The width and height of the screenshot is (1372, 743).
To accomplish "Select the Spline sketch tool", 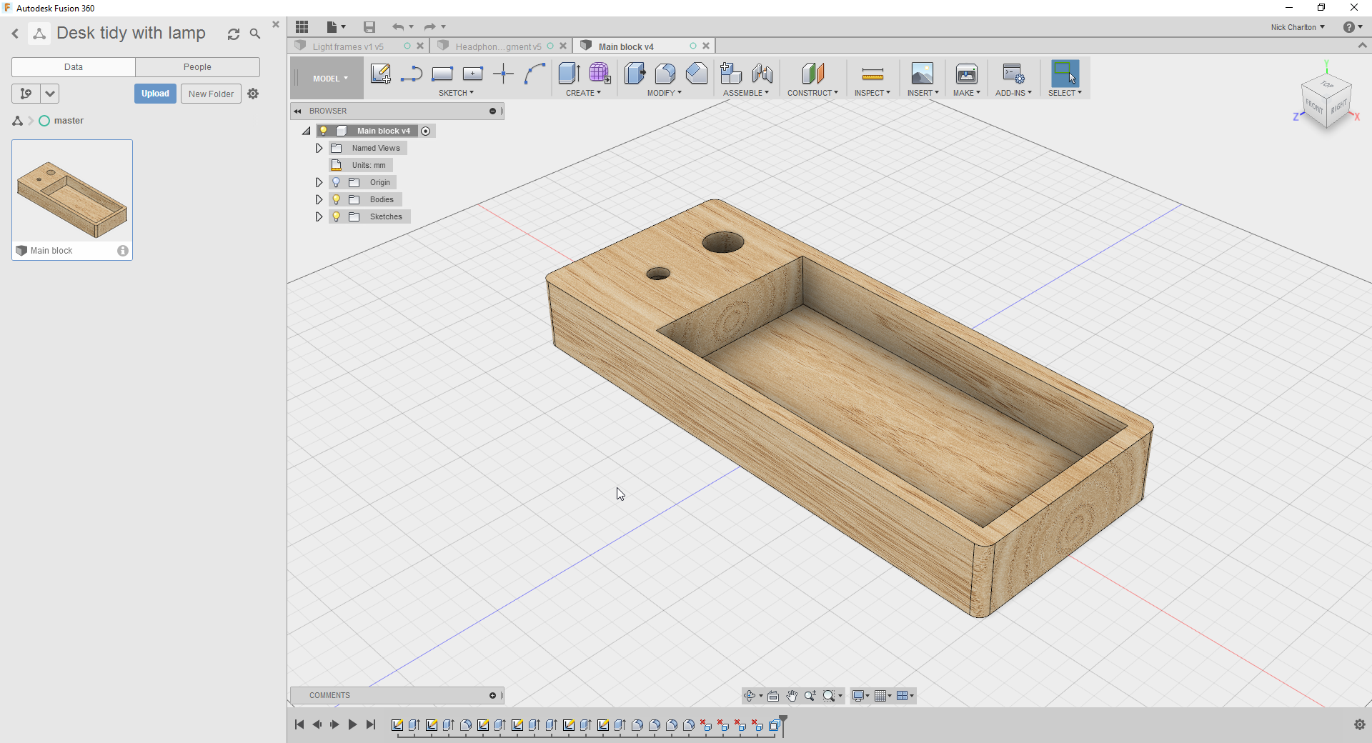I will [x=535, y=74].
